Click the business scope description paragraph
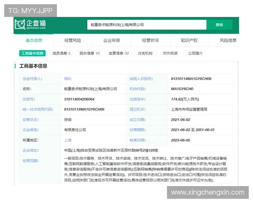Image resolution: width=253 pixels, height=203 pixels. pyautogui.click(x=145, y=169)
